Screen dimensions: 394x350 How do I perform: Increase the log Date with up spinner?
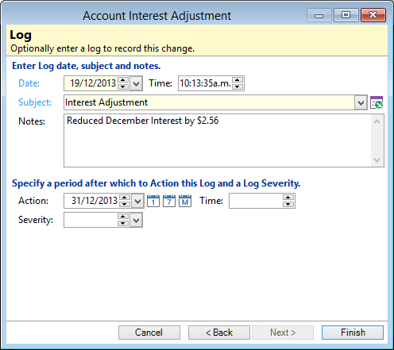pos(123,80)
